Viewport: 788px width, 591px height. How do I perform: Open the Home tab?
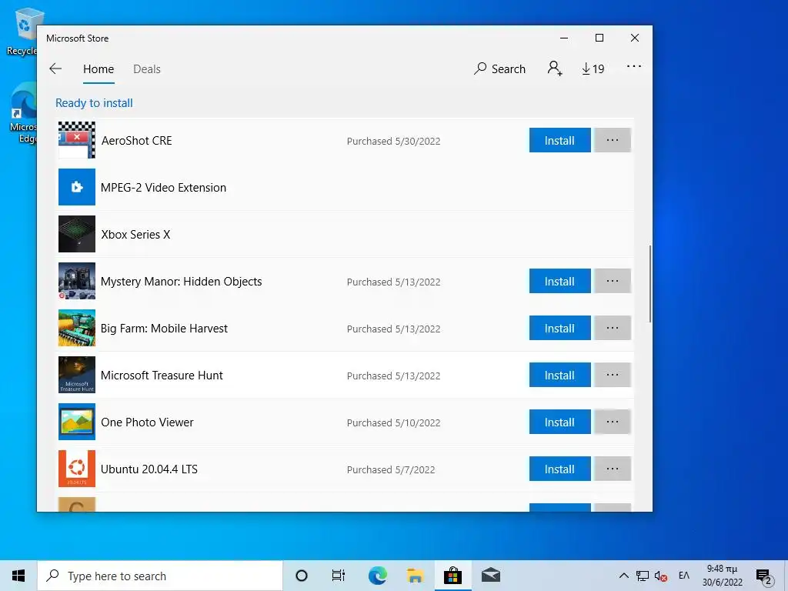[x=98, y=68]
